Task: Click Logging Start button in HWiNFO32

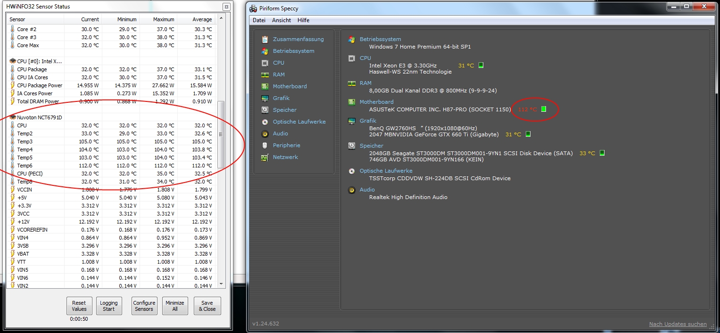Action: click(x=109, y=306)
